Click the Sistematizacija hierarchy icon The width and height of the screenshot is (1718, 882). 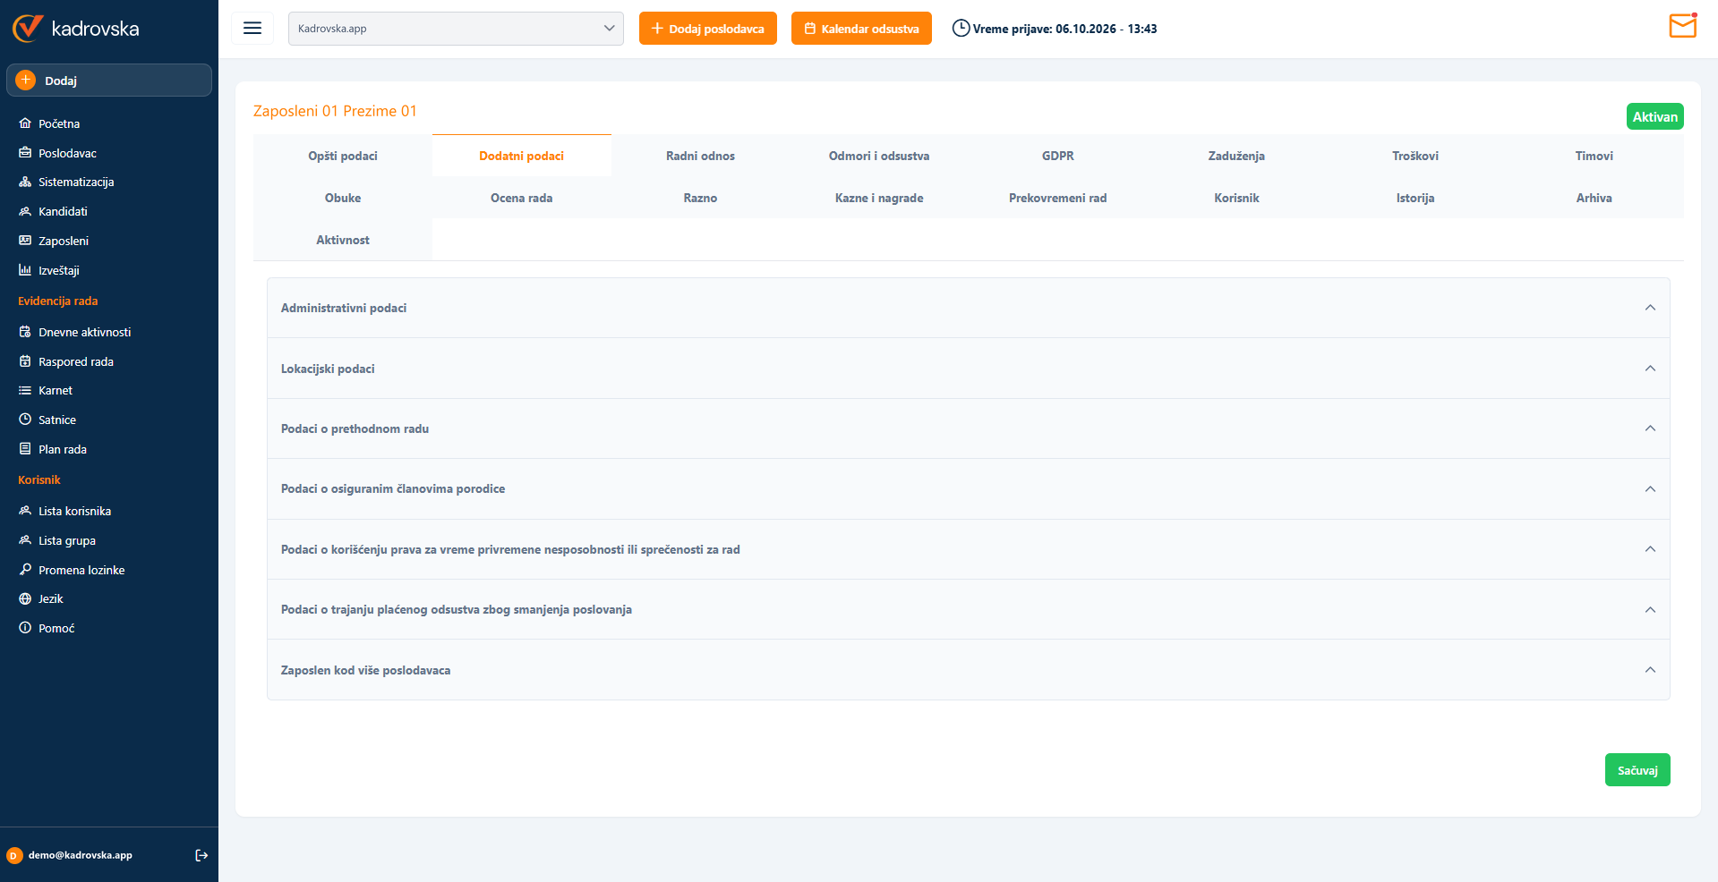(x=25, y=182)
